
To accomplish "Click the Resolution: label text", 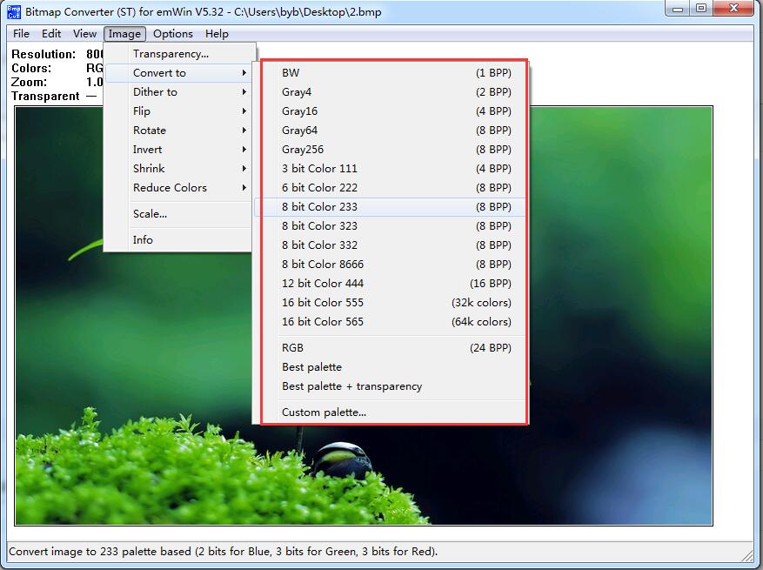I will pyautogui.click(x=44, y=54).
